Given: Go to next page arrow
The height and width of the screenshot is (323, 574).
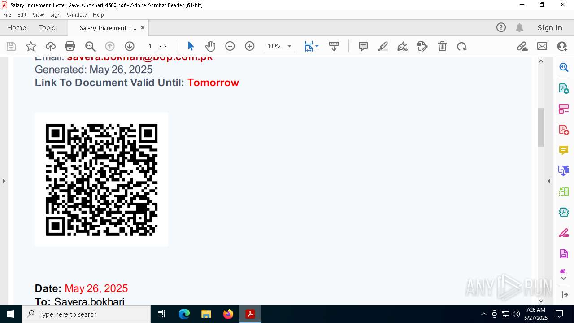Looking at the screenshot, I should (x=130, y=46).
